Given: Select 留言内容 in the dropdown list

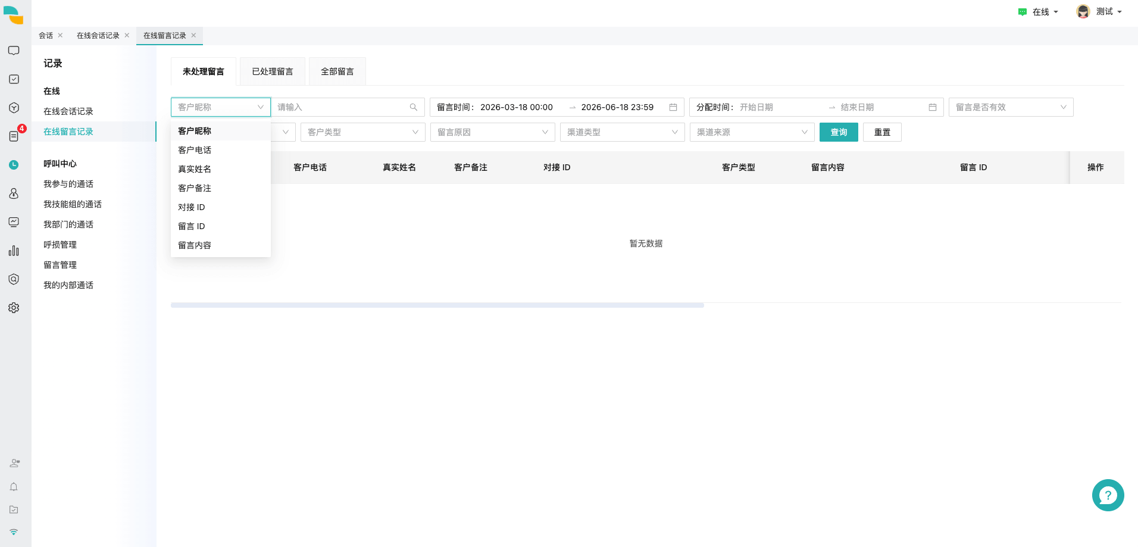Looking at the screenshot, I should 221,245.
